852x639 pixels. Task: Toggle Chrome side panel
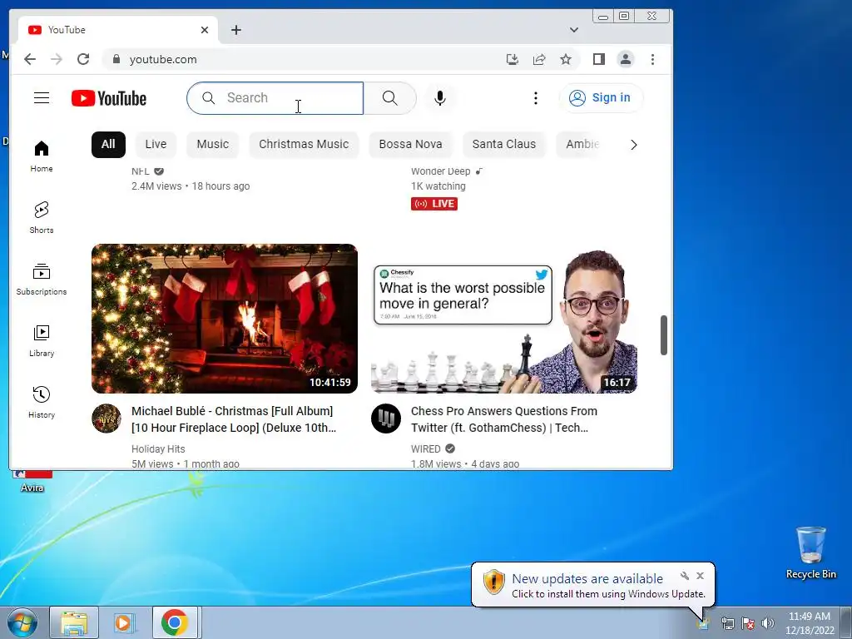[x=599, y=59]
